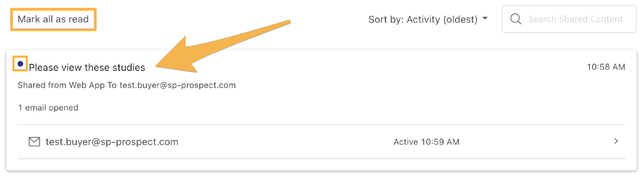This screenshot has height=176, width=643.
Task: Focus the Search Shared Content field
Action: pyautogui.click(x=569, y=19)
